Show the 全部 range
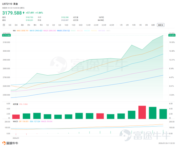The height and width of the screenshot is (147, 177). 153,25
